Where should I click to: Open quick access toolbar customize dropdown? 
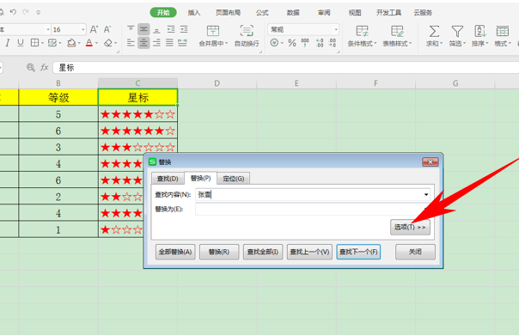click(39, 13)
